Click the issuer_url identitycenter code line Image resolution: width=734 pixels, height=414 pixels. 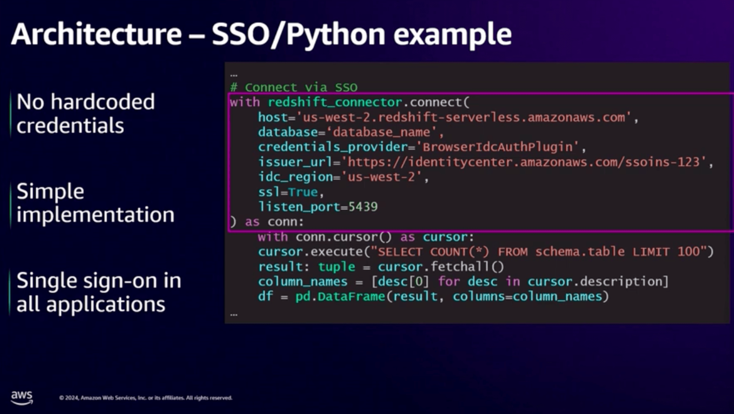(x=486, y=162)
